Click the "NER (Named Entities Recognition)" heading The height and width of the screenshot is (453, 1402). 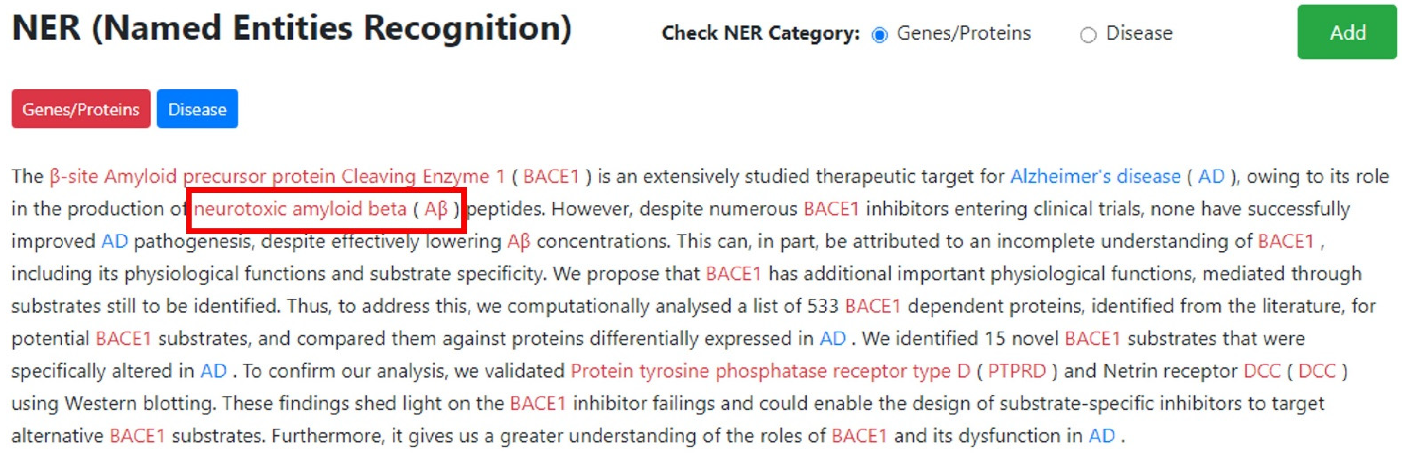[x=292, y=28]
